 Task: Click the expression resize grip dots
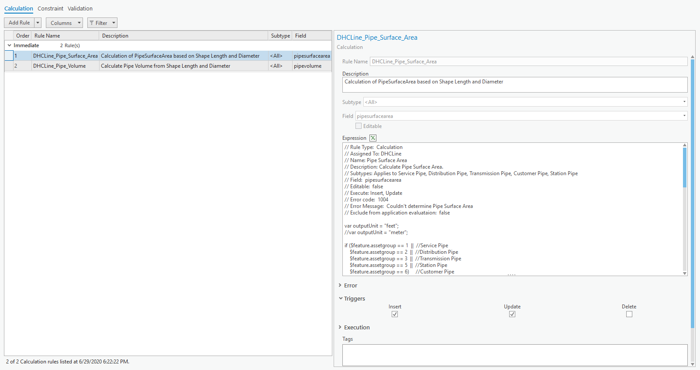pos(512,275)
